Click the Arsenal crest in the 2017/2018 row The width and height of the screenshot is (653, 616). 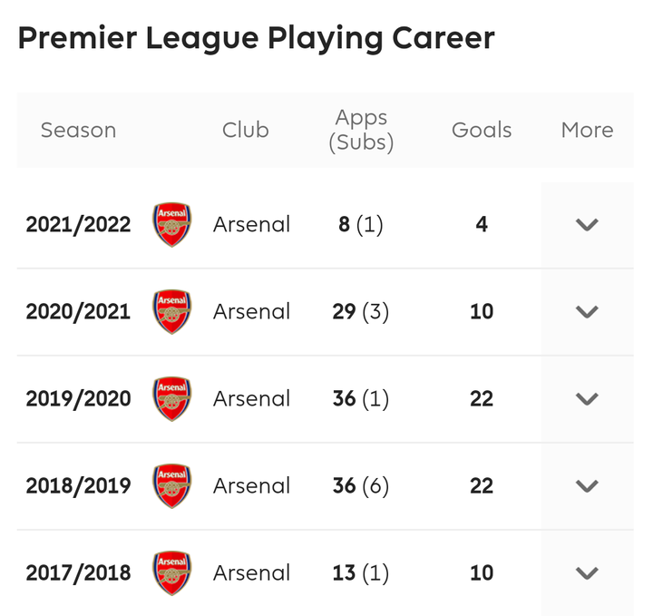point(172,573)
